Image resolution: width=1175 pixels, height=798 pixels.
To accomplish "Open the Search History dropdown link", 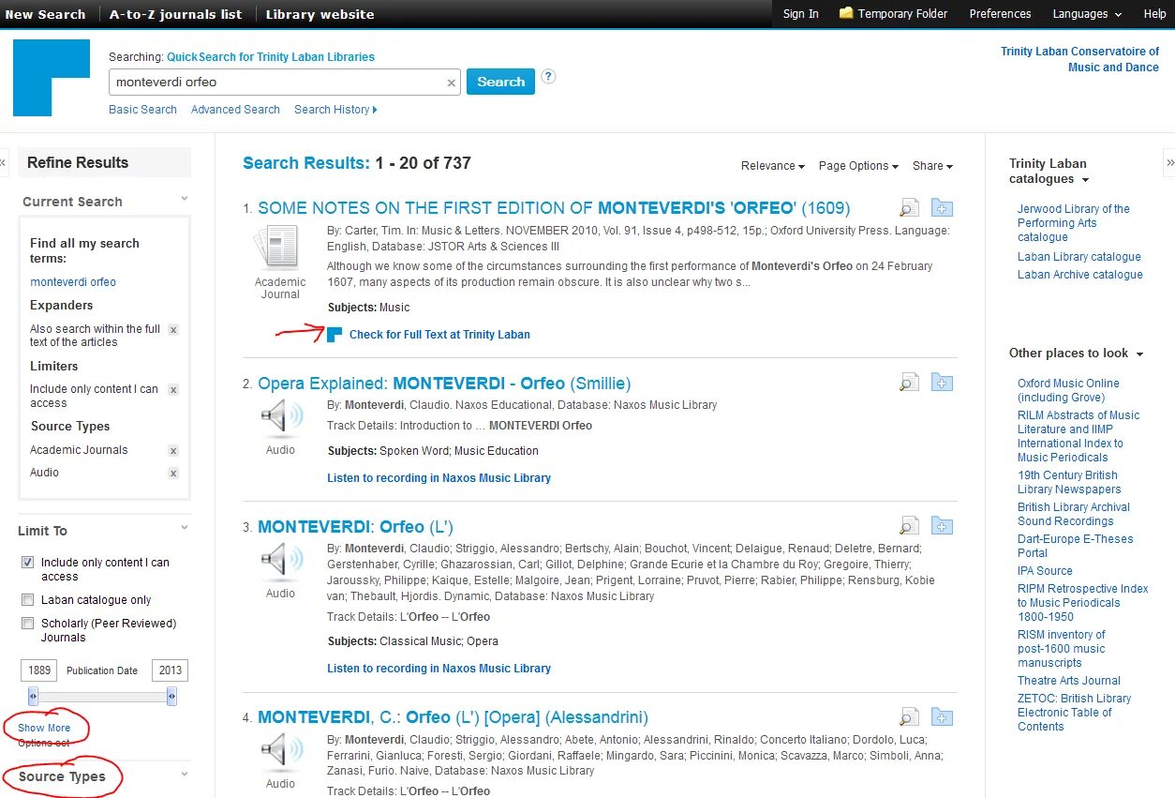I will (x=335, y=110).
